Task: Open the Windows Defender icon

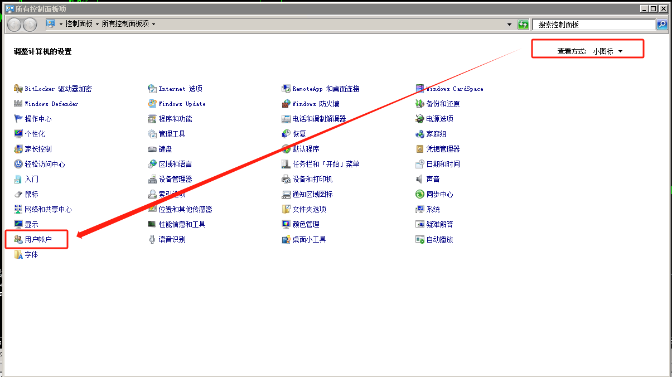Action: (18, 104)
